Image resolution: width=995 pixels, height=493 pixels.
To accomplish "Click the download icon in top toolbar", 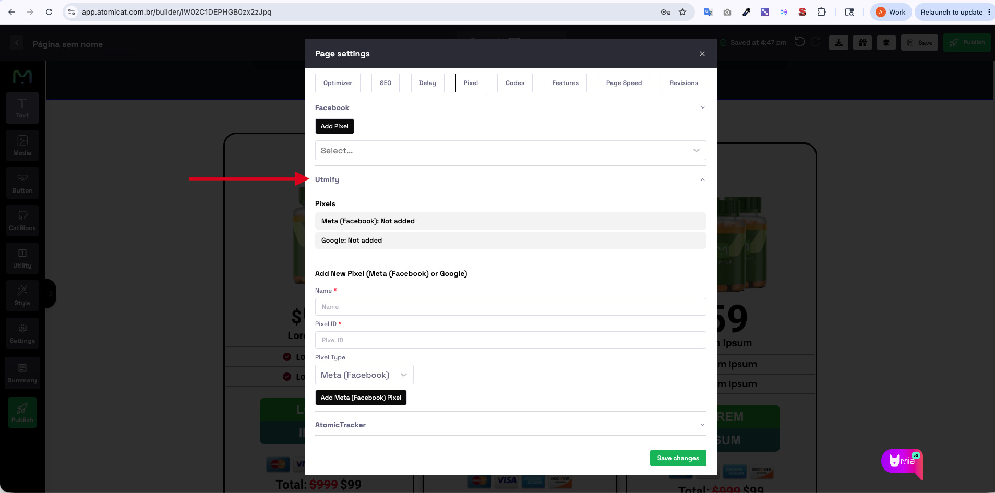I will tap(838, 43).
